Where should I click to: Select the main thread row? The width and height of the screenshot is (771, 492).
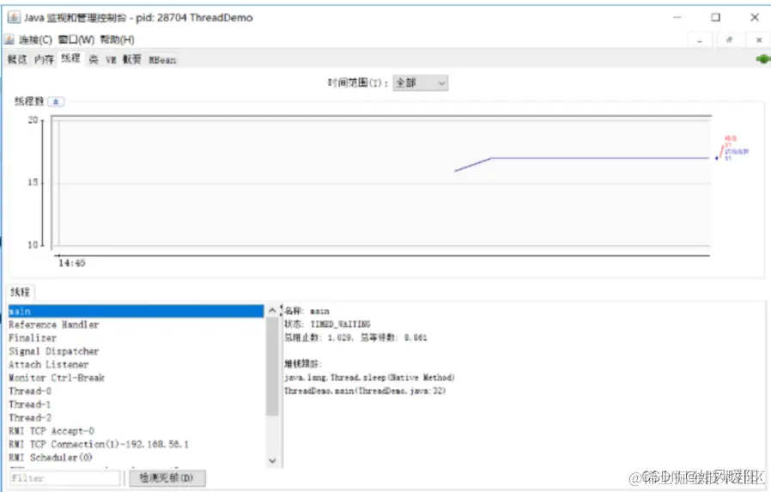[x=137, y=311]
